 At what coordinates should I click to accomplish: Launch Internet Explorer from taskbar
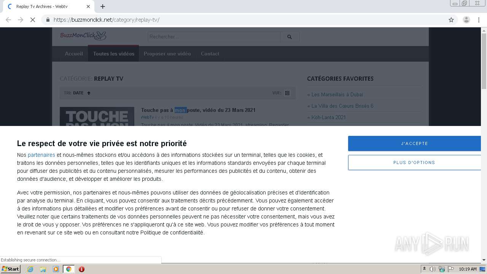30,269
